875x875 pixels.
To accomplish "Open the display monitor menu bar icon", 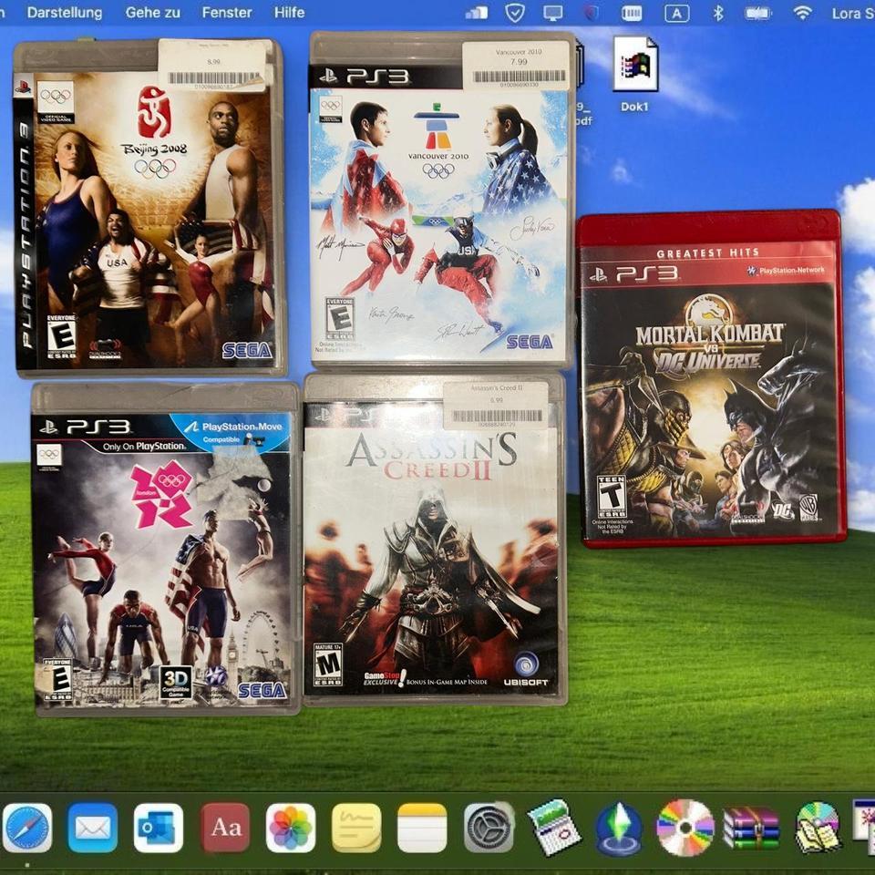I will (x=553, y=13).
